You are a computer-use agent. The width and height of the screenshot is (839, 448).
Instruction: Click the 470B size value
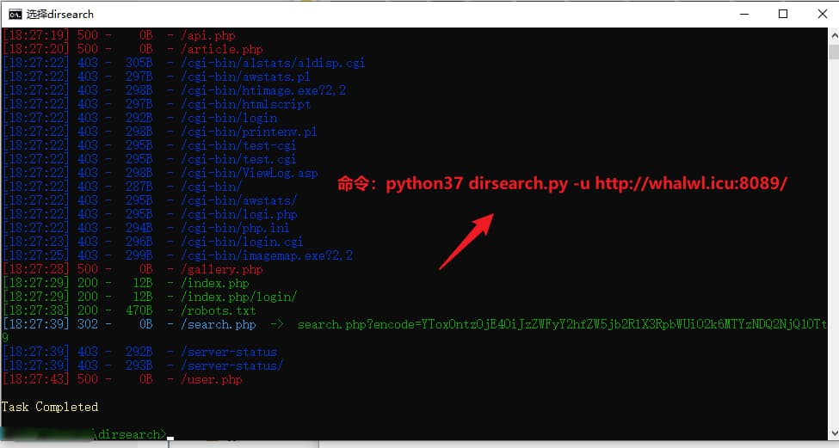[139, 310]
